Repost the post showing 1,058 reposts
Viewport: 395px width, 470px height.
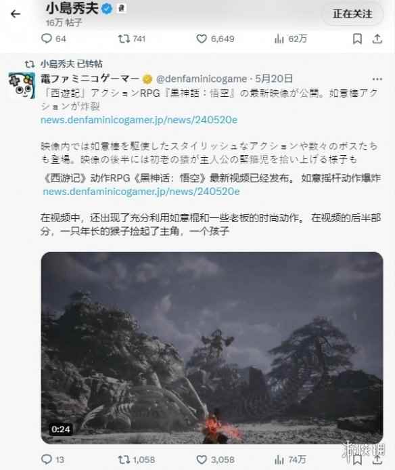pos(136,460)
